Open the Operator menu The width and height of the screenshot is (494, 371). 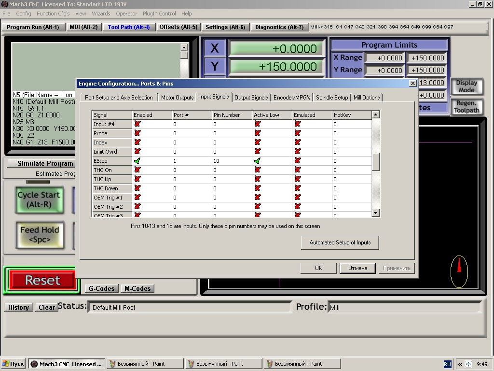(126, 14)
